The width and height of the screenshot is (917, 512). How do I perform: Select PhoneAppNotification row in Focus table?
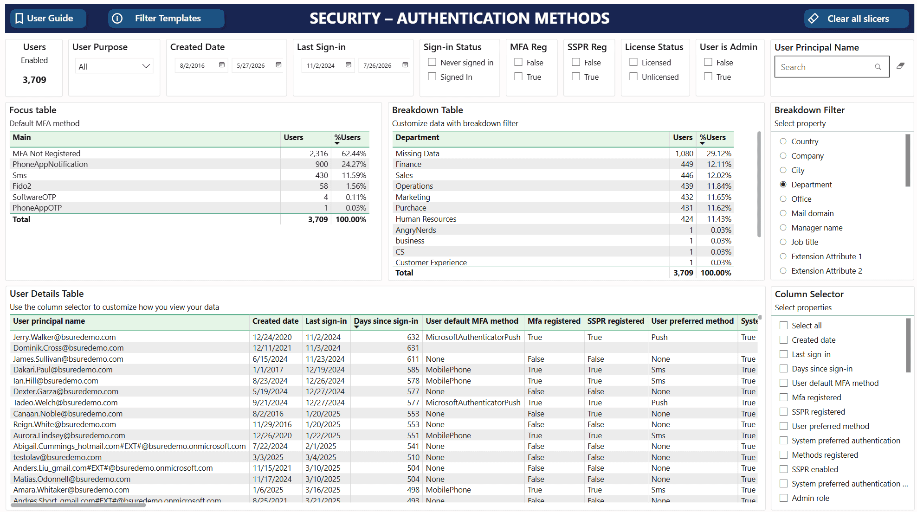pyautogui.click(x=189, y=164)
